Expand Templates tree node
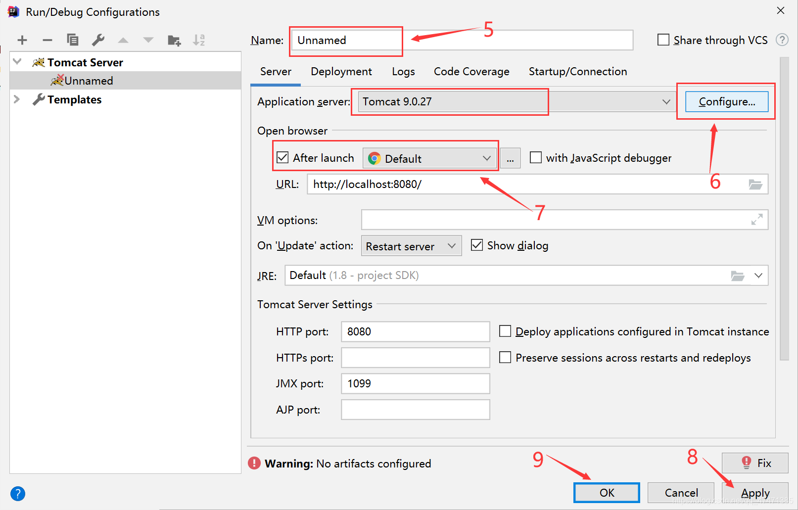 pos(17,99)
